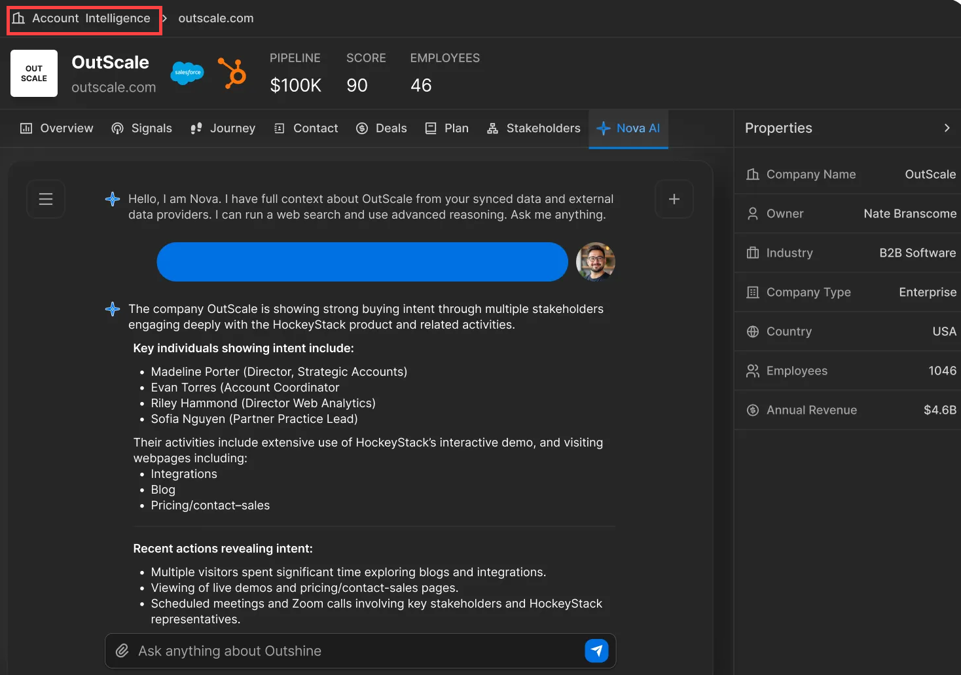Screen dimensions: 961x675
Task: Click Evan Torres list entry
Action: 245,388
